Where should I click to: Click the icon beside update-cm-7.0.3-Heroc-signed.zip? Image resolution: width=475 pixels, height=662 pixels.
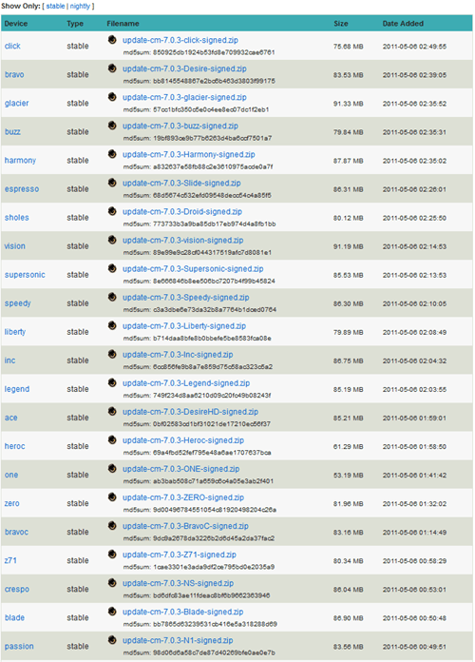112,440
